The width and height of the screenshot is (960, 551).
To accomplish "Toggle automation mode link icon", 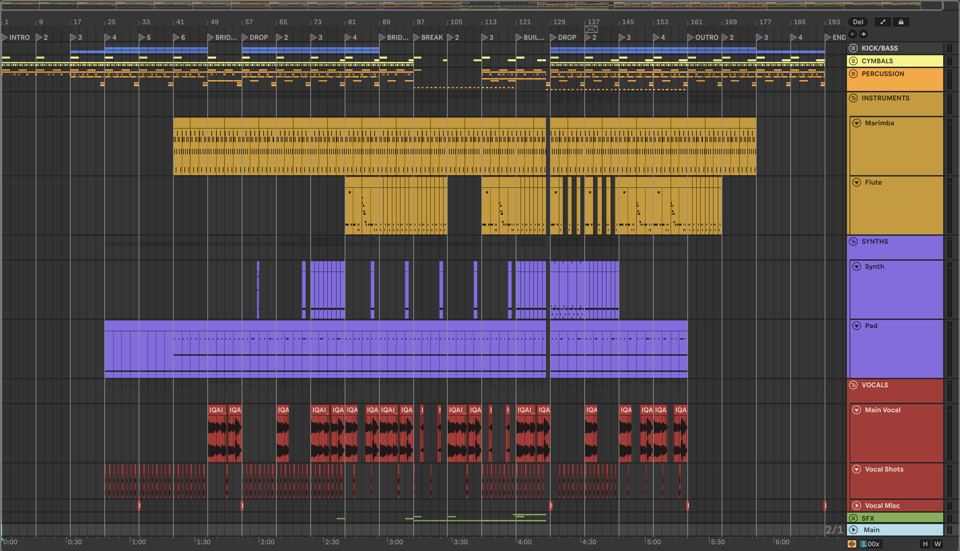I will coord(883,22).
